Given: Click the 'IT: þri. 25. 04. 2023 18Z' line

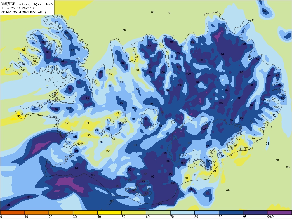Looking at the screenshot, I should click(x=18, y=8).
